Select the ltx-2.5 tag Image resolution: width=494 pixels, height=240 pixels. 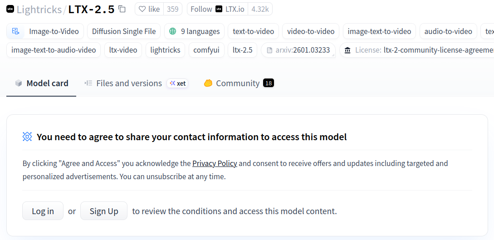click(243, 50)
